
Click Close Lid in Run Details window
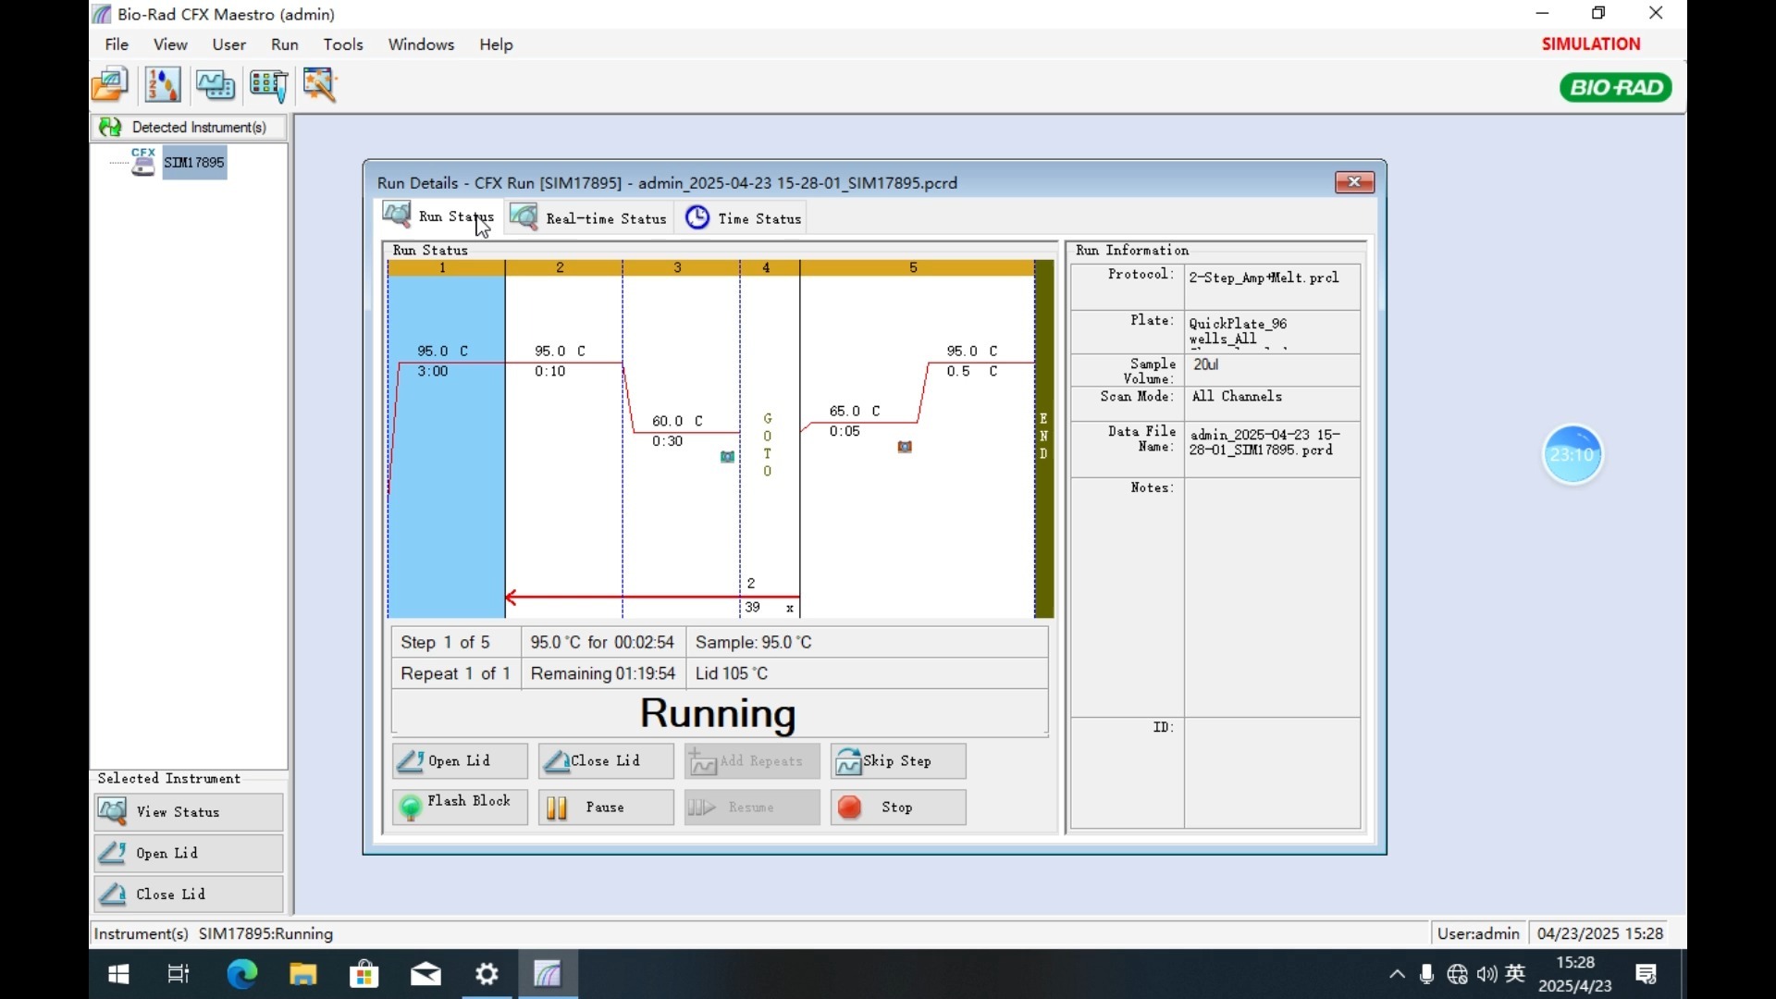pos(606,760)
